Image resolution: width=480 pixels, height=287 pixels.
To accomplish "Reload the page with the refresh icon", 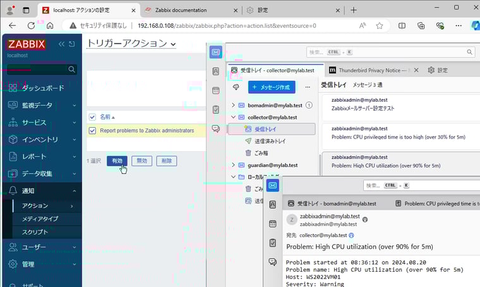I will (31, 26).
